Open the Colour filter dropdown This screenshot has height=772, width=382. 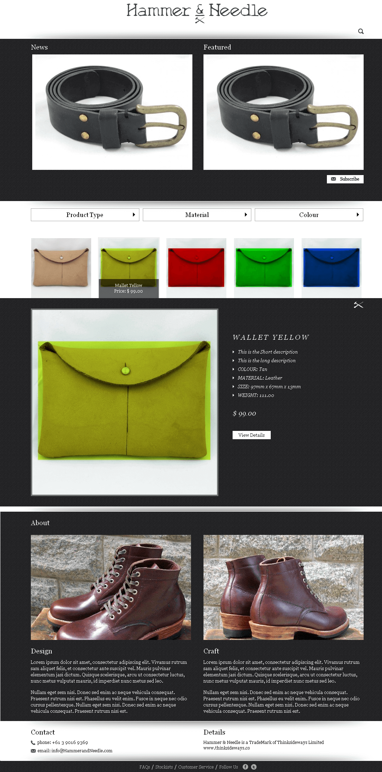click(x=309, y=215)
